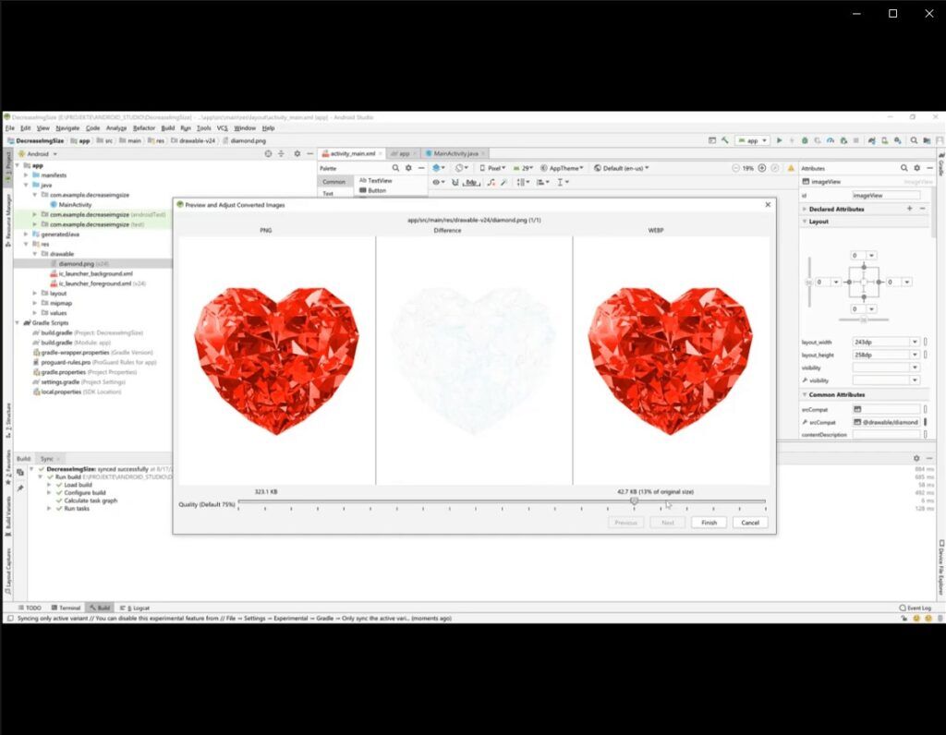
Task: Open the app run configuration dropdown
Action: [x=752, y=140]
